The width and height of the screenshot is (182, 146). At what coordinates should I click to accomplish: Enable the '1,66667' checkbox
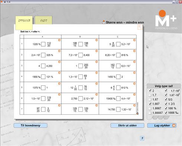[150, 113]
